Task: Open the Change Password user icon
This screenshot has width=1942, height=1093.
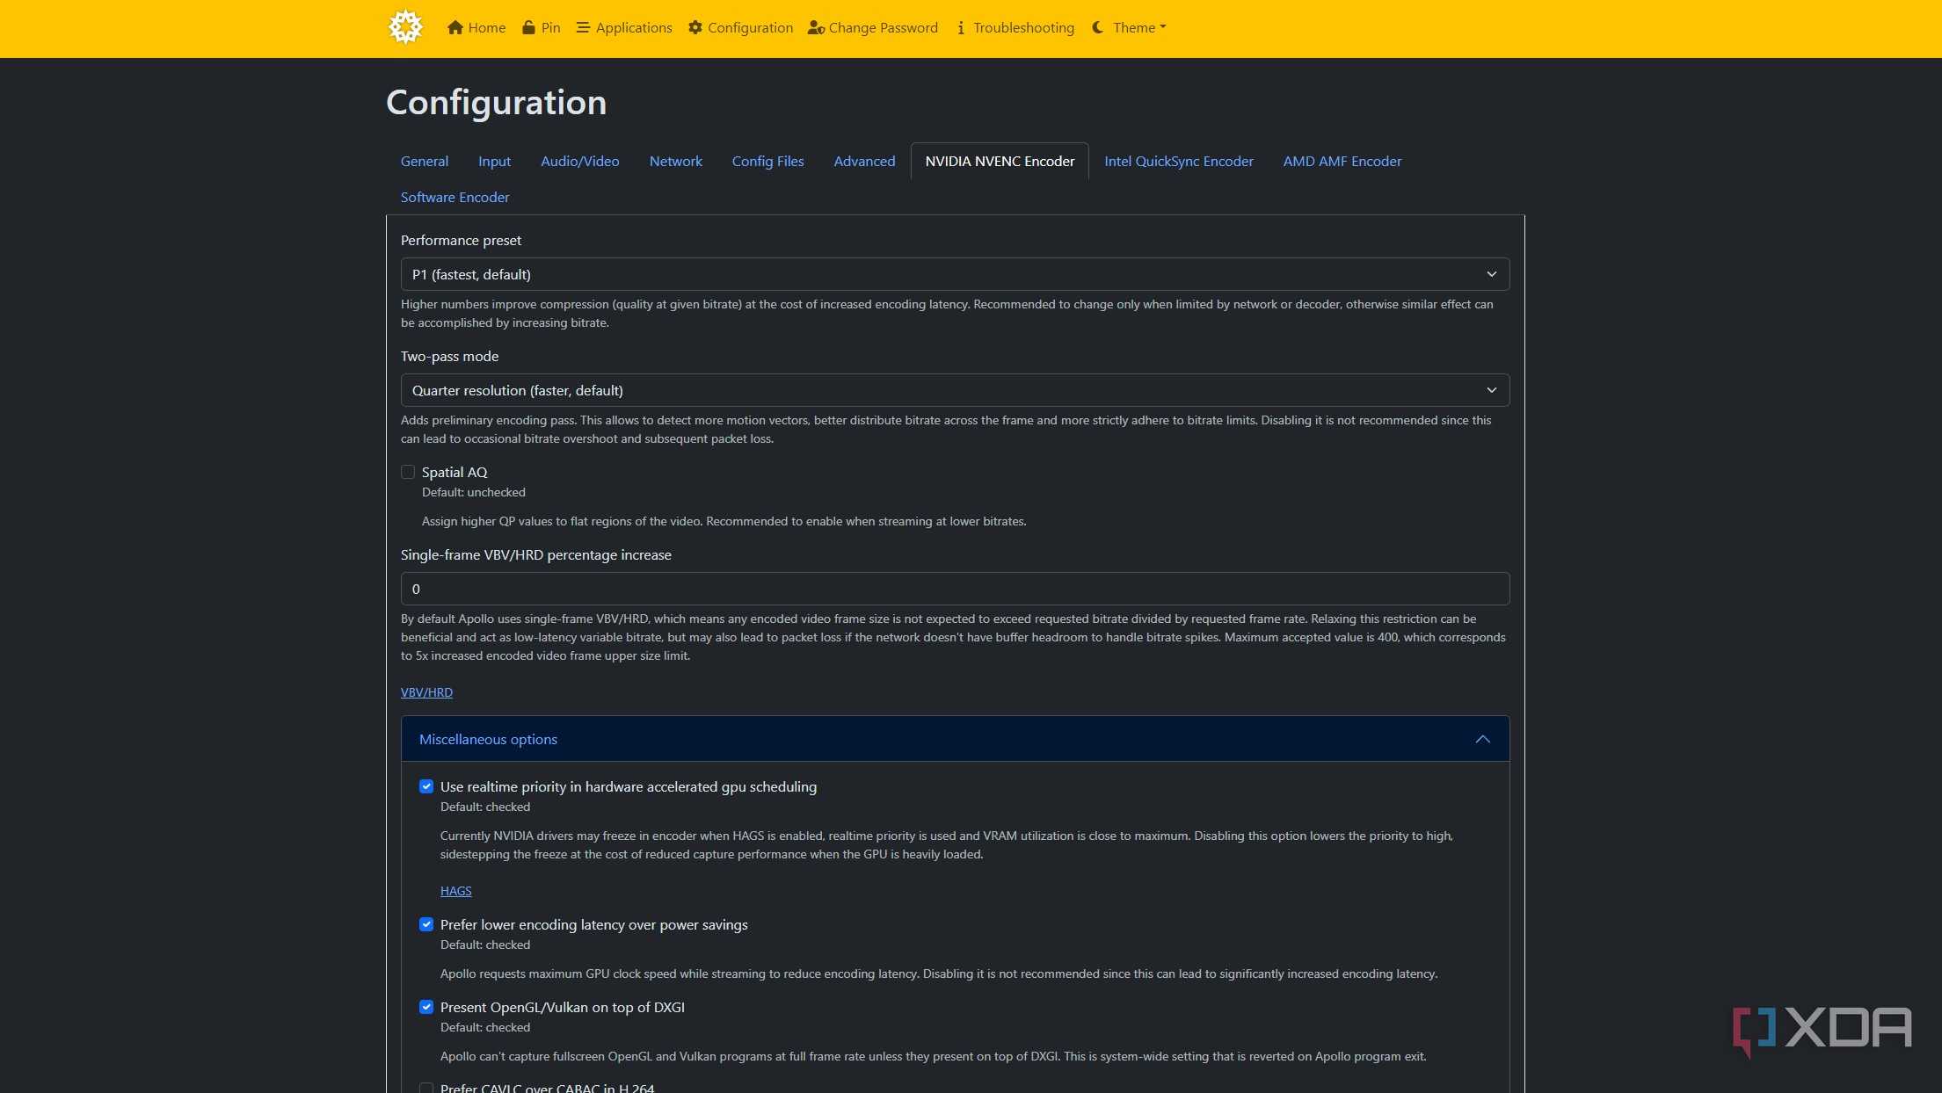Action: (x=816, y=27)
